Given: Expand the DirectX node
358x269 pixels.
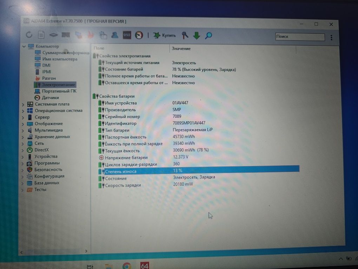Looking at the screenshot, I should tap(23, 150).
